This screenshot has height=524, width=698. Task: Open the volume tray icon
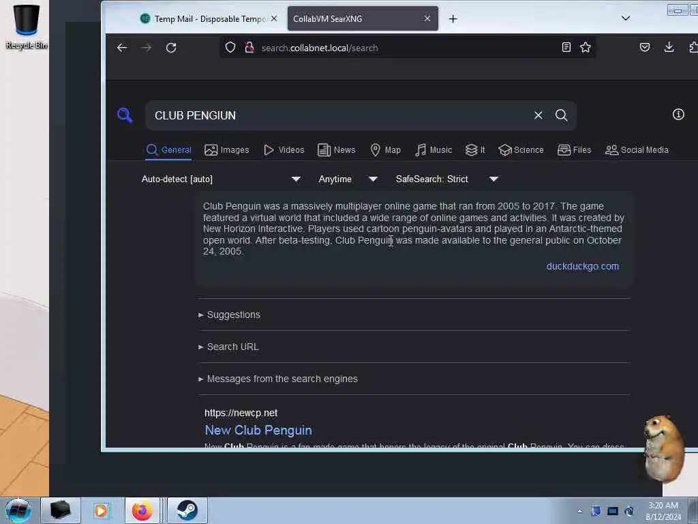[629, 511]
